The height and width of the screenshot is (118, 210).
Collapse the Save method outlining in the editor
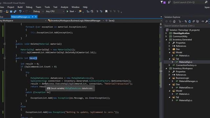(5, 58)
